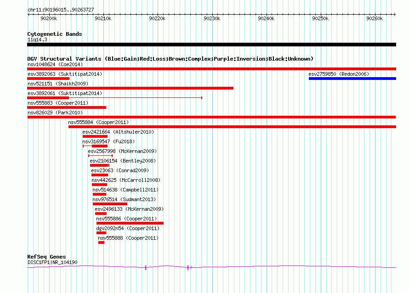
Task: Open nsv514638 (Campbell2011) variant label
Action: pyautogui.click(x=125, y=190)
